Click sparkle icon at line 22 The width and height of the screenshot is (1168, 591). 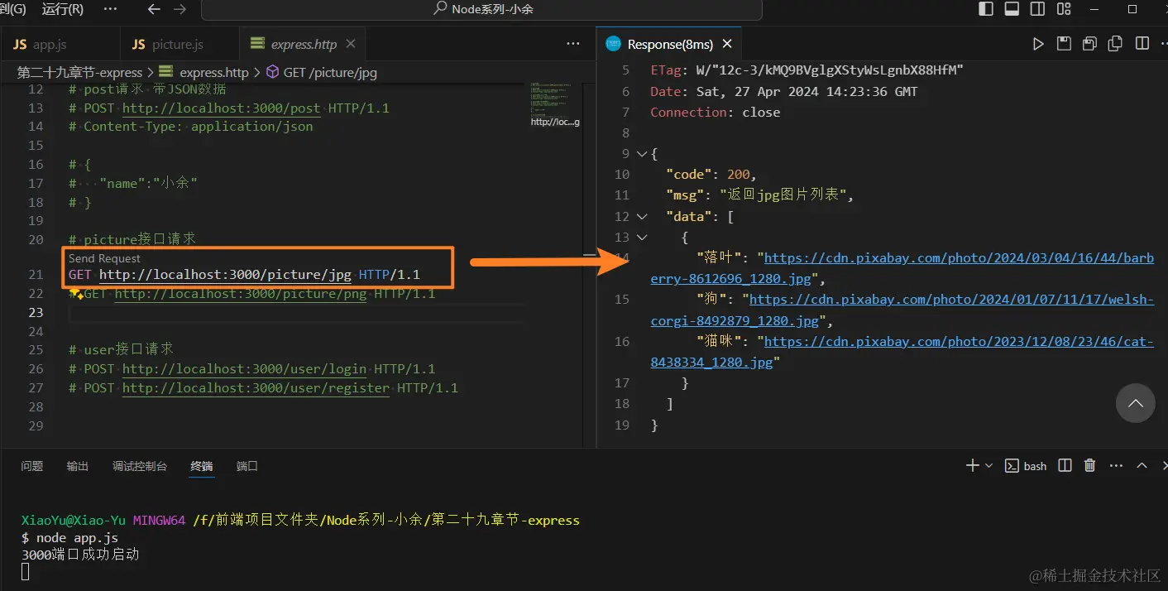click(75, 294)
